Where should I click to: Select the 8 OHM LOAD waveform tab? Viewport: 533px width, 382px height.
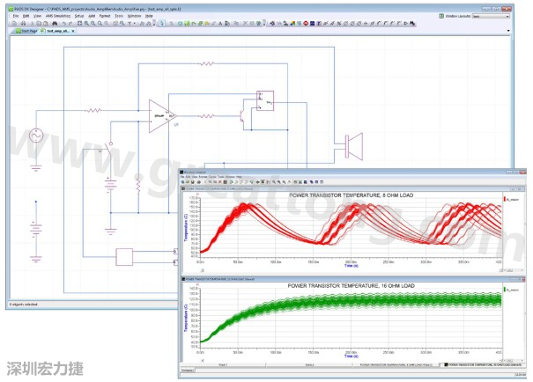click(392, 364)
